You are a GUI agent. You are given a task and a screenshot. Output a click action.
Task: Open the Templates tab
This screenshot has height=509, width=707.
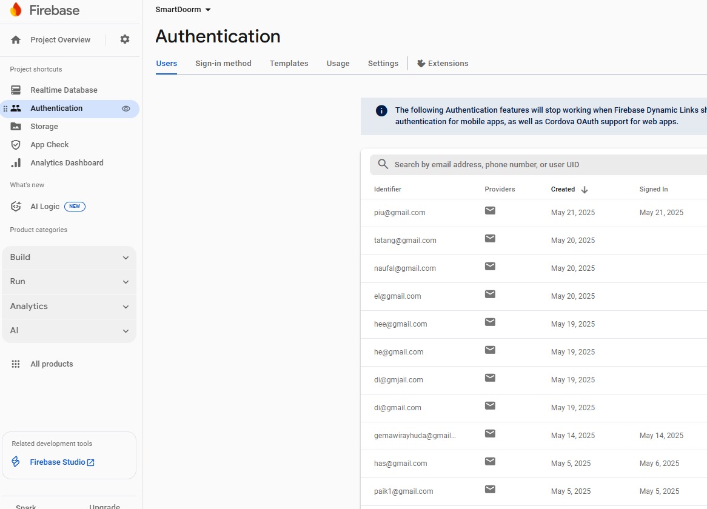pyautogui.click(x=289, y=64)
